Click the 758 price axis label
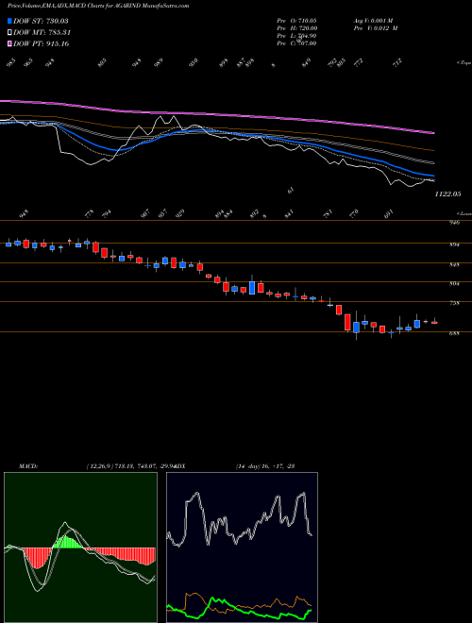The image size is (472, 623). [454, 303]
